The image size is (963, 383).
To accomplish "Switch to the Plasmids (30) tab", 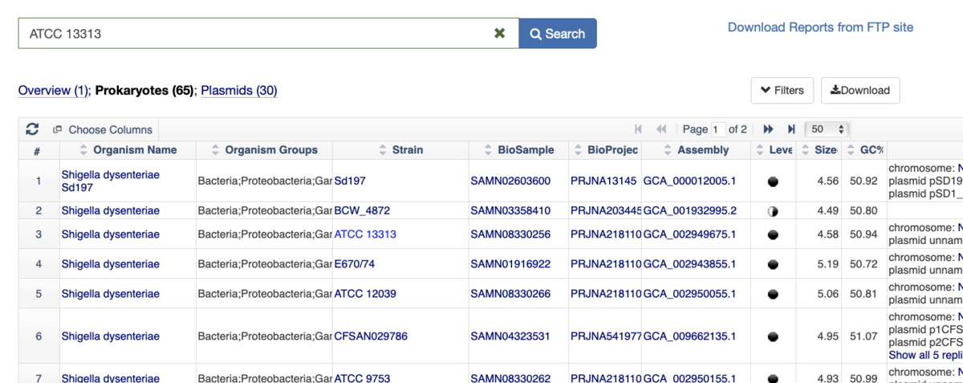I will pyautogui.click(x=239, y=91).
